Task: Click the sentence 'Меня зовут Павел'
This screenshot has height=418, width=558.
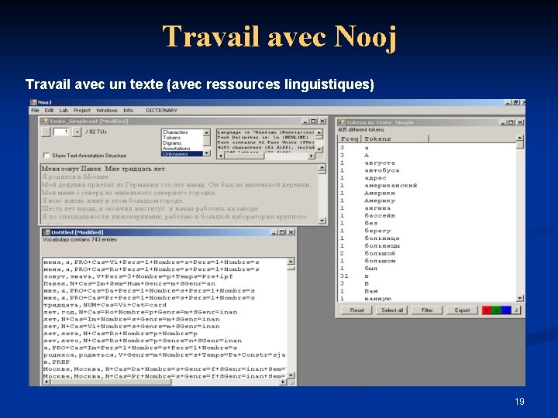Action: coord(71,169)
